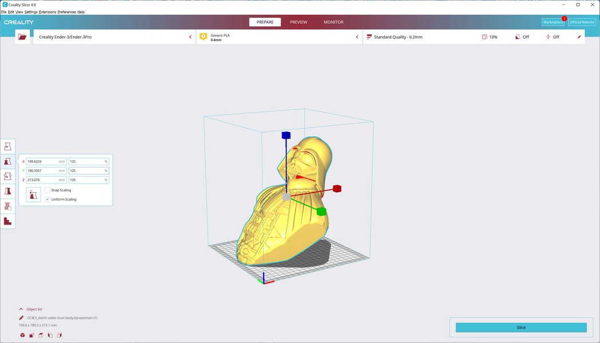Select the Move tool in left toolbar
The width and height of the screenshot is (600, 343).
7,147
